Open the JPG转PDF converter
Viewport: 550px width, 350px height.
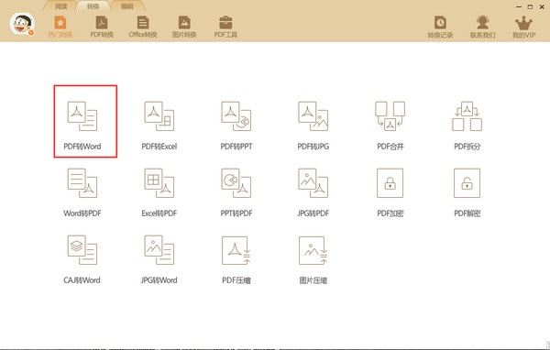[x=313, y=192]
